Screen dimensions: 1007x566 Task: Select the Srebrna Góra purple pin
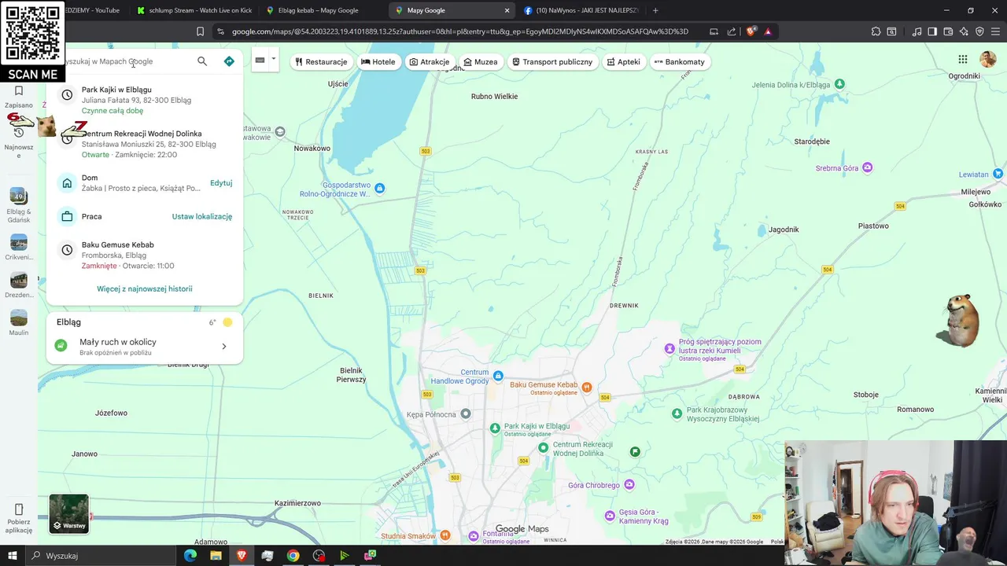point(867,167)
